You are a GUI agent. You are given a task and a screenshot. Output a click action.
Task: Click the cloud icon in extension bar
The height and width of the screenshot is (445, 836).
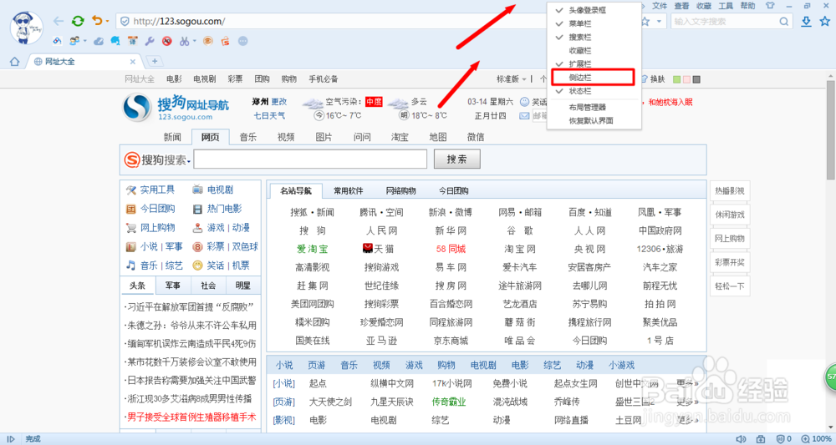[99, 41]
